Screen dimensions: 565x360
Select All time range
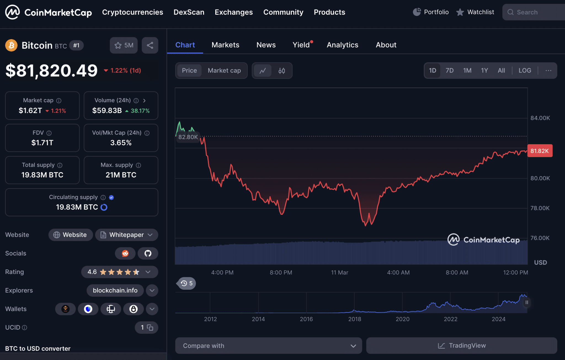501,71
